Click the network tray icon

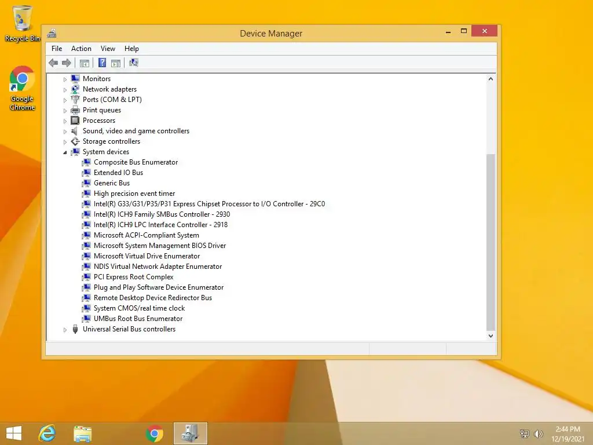(x=525, y=434)
